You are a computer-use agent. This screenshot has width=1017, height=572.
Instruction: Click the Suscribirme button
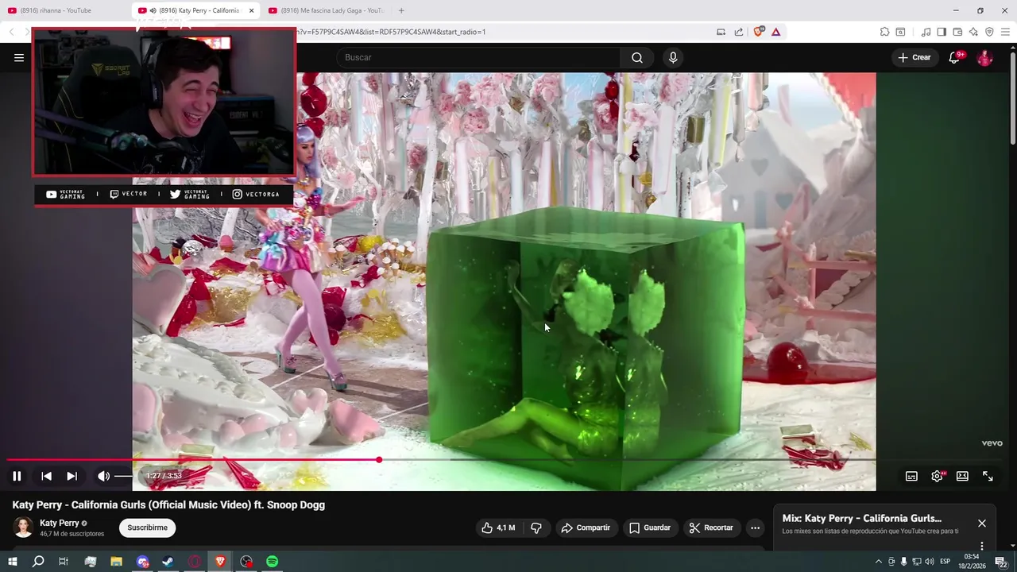point(147,528)
